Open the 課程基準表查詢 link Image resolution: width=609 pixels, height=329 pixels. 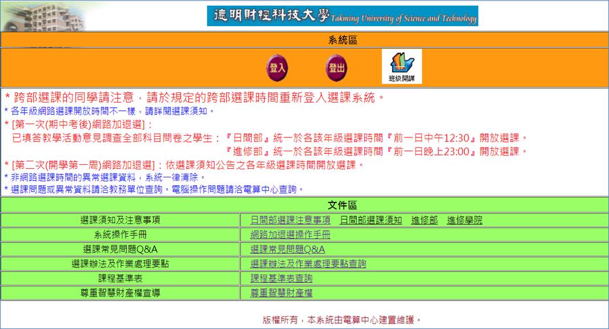tap(281, 278)
